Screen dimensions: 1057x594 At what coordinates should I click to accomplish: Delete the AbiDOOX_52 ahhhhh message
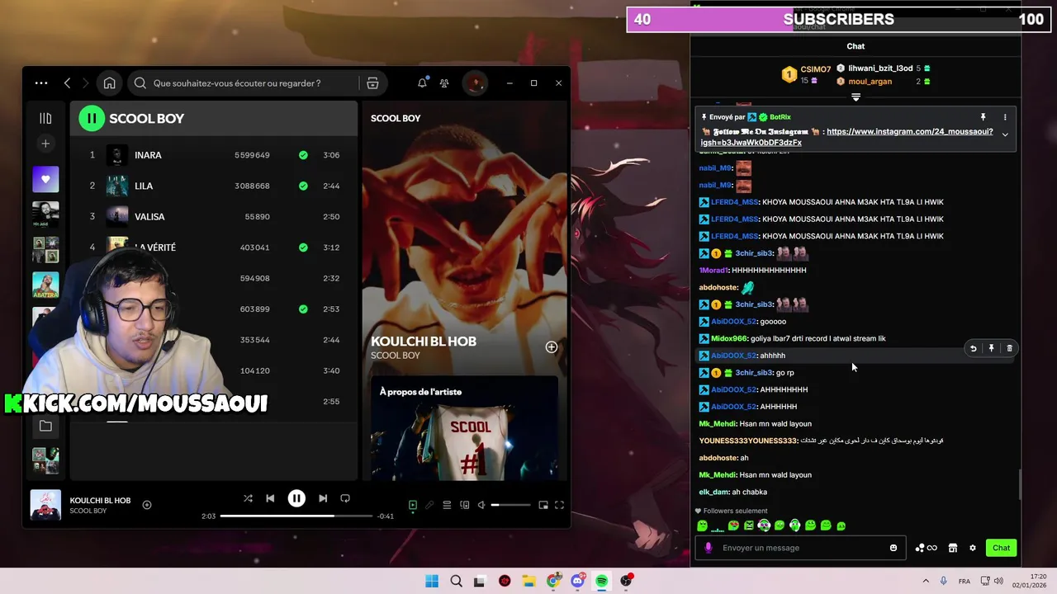pyautogui.click(x=1009, y=349)
